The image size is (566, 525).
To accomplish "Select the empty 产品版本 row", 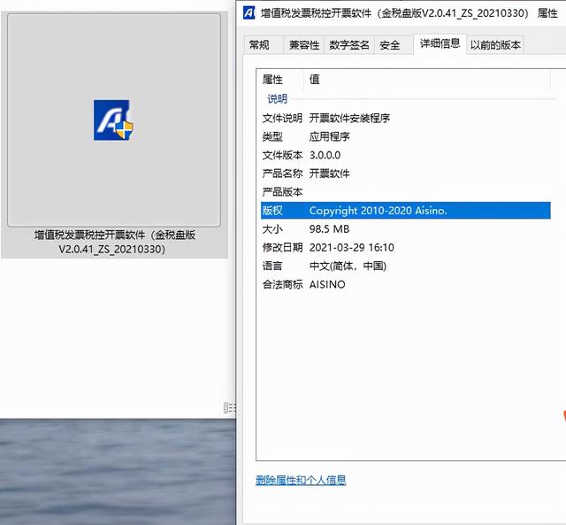I will [406, 192].
